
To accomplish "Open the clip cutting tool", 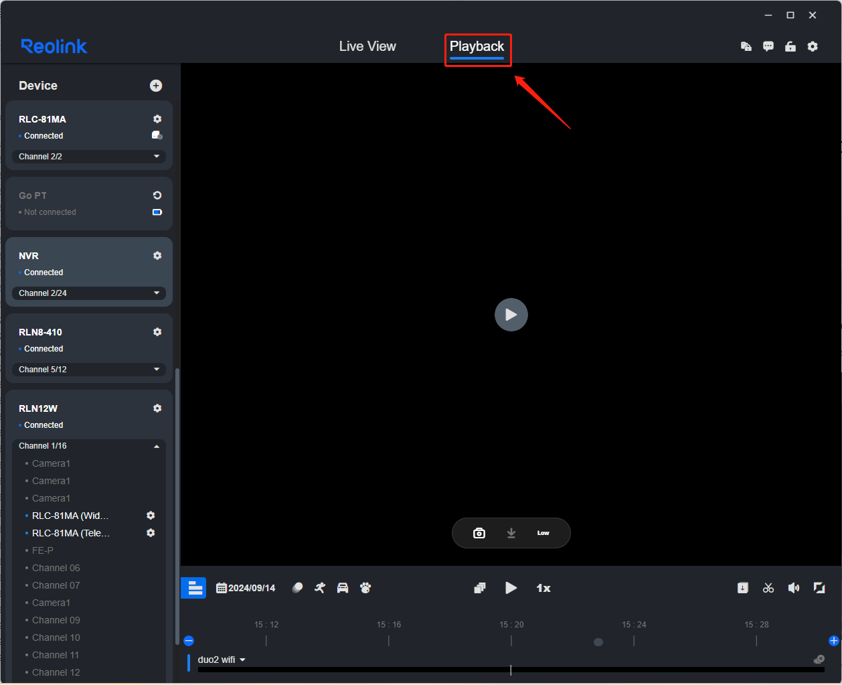I will (x=768, y=588).
